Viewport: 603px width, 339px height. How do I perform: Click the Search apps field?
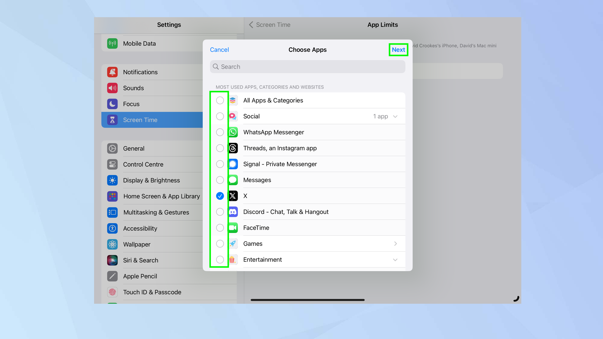[308, 67]
